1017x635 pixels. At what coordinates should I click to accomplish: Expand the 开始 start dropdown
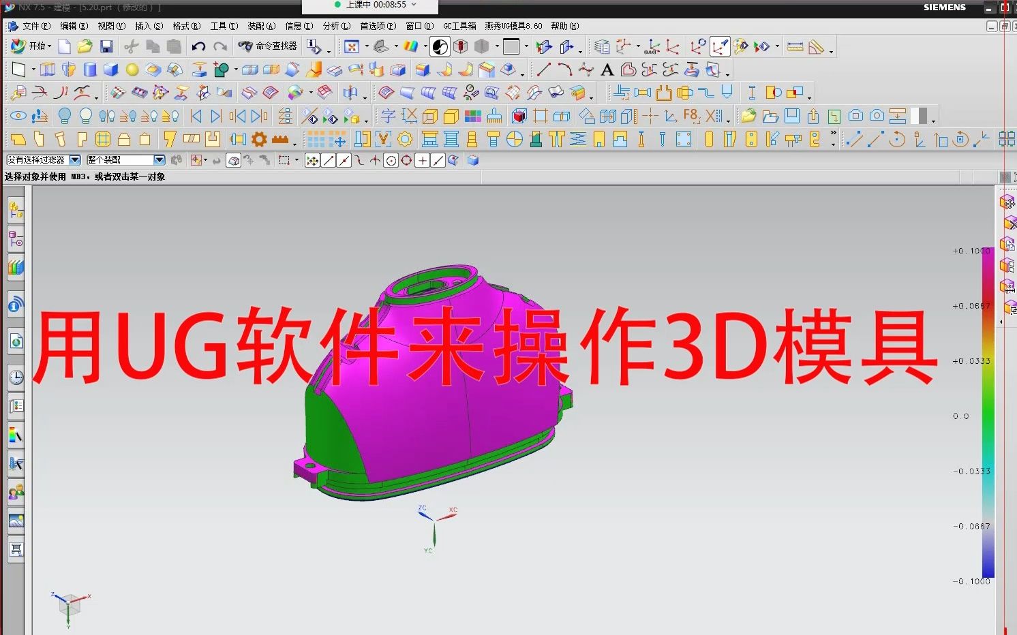(x=37, y=46)
